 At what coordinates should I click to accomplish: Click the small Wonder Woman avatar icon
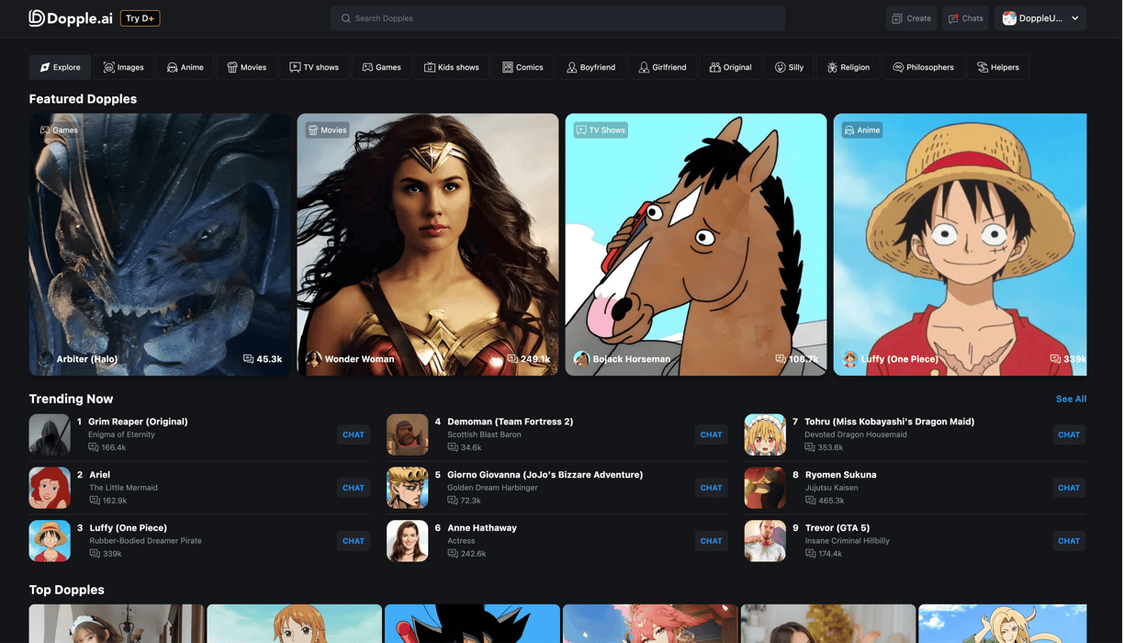click(313, 359)
